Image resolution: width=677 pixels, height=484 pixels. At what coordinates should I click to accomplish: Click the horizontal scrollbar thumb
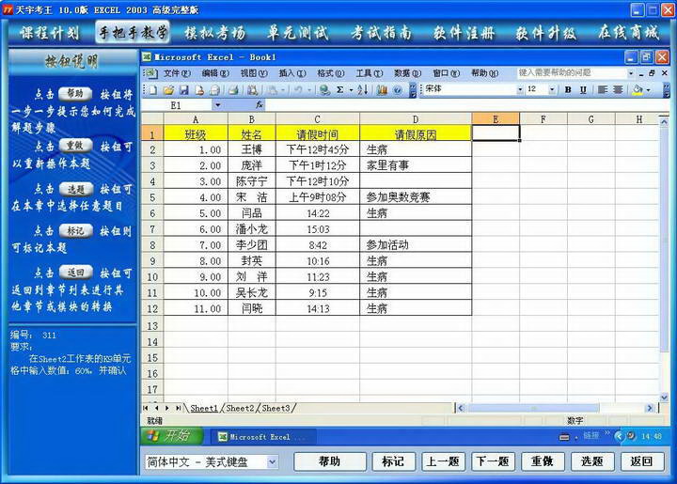point(533,408)
